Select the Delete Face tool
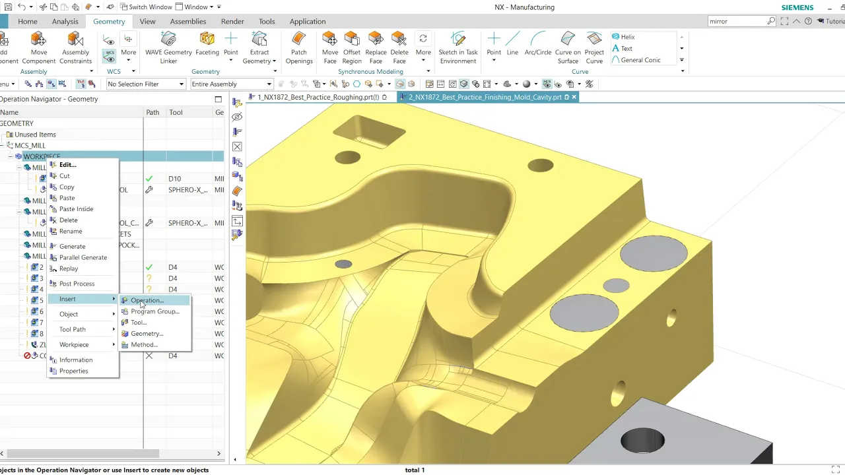Screen dimensions: 845x475 pos(399,47)
